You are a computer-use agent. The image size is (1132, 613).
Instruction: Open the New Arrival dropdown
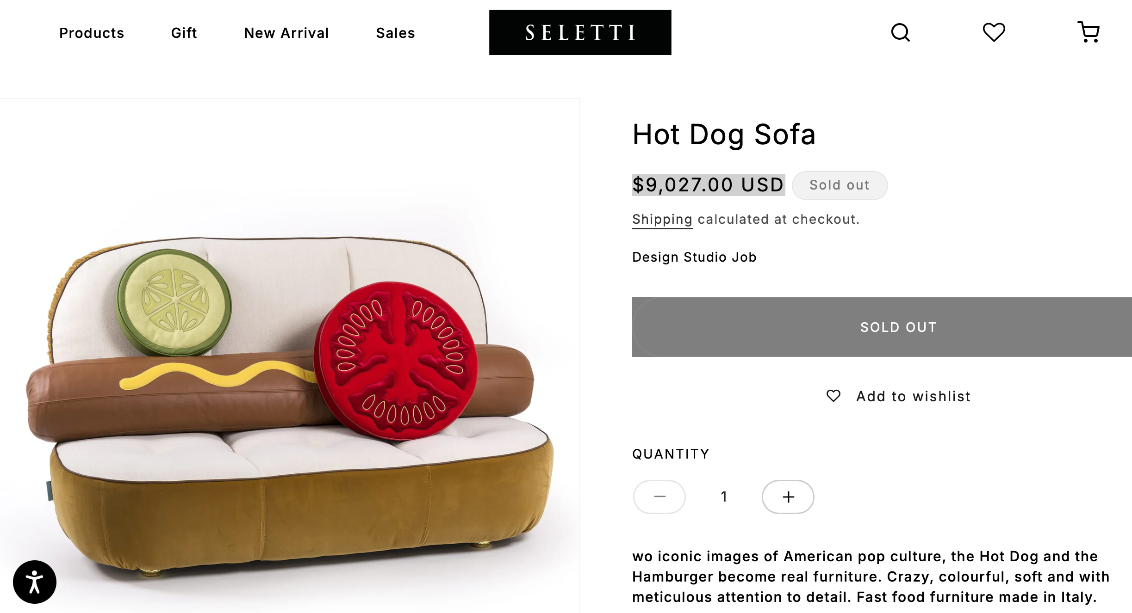[286, 33]
